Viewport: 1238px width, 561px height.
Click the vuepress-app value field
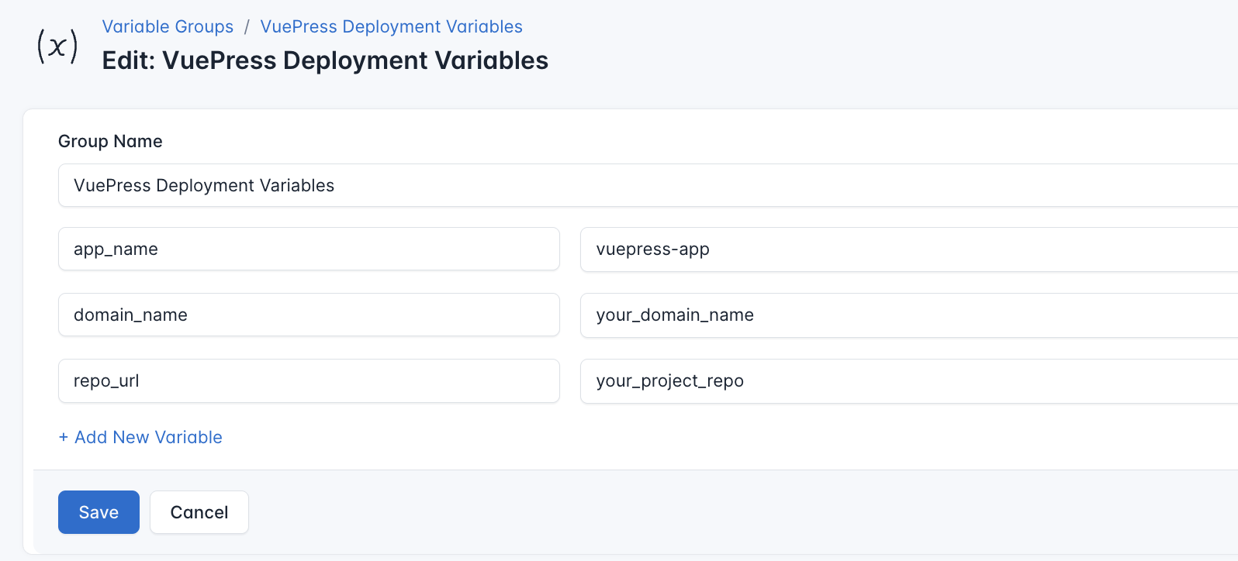coord(853,249)
